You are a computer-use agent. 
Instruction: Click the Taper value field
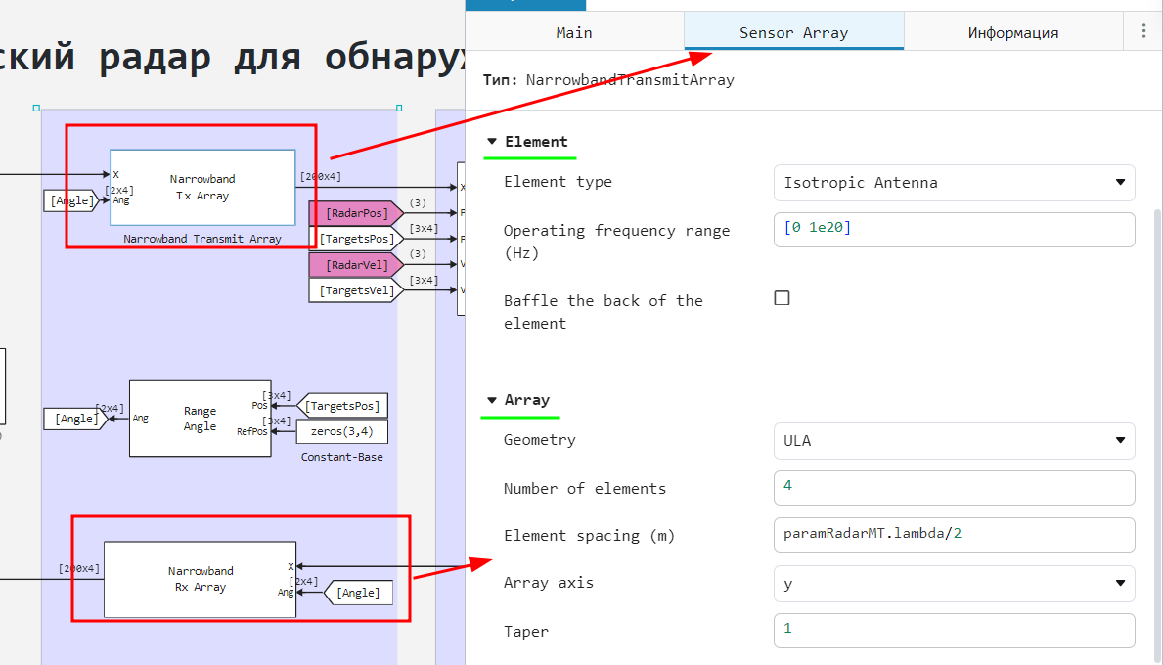click(954, 631)
